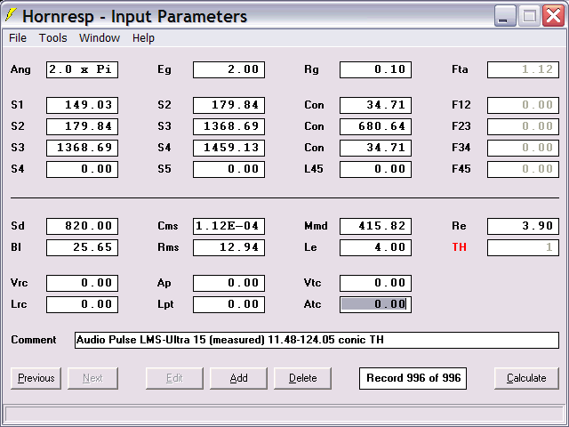Select the Rms field with value 12.94
This screenshot has width=569, height=427.
point(229,247)
